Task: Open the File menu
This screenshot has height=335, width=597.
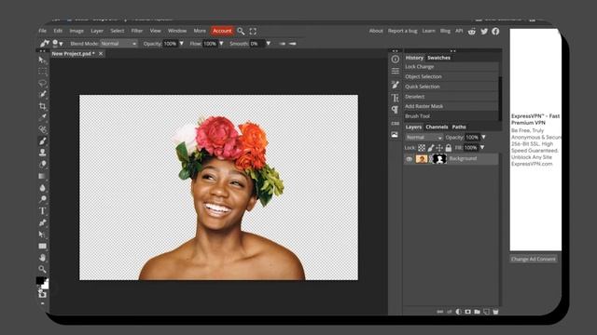Action: pos(43,31)
